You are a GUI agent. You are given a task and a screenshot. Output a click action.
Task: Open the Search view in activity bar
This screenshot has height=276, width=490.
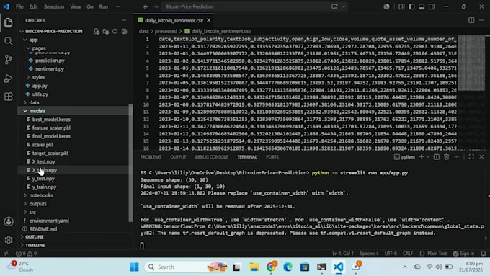[9, 41]
